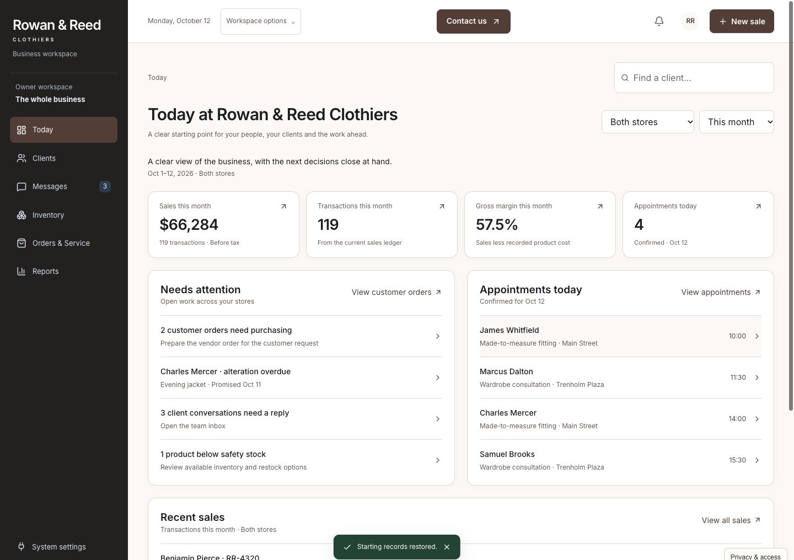Open Marcus Dalton 11:30 appointment

coord(620,378)
